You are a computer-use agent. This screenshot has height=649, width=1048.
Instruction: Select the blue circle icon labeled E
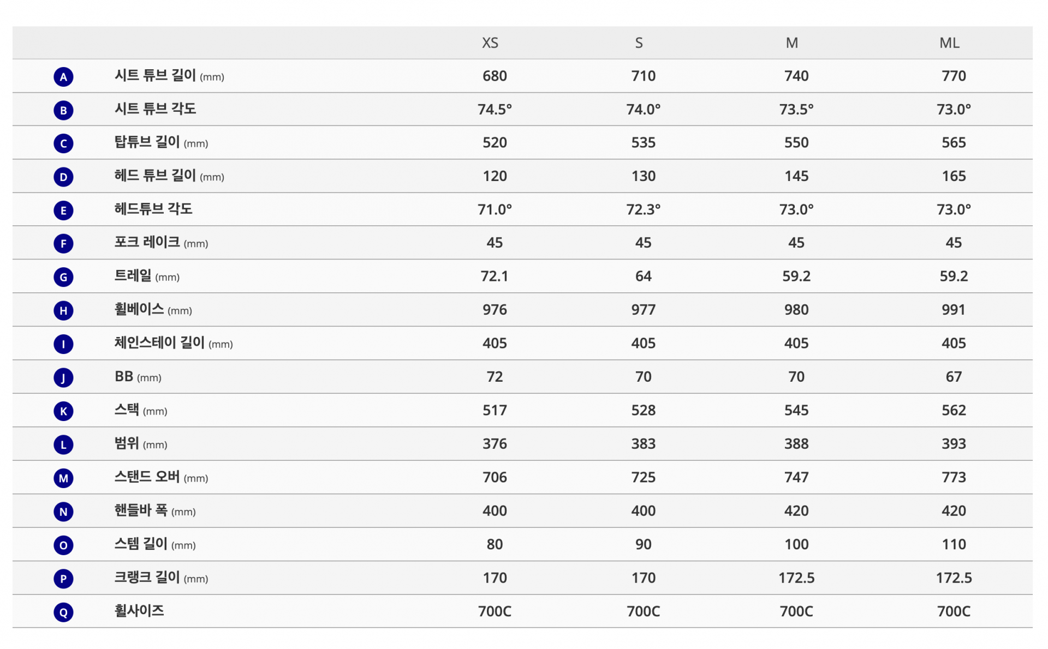63,211
